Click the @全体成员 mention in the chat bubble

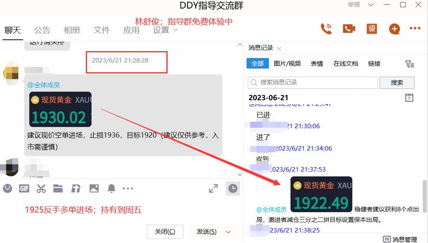pos(44,85)
